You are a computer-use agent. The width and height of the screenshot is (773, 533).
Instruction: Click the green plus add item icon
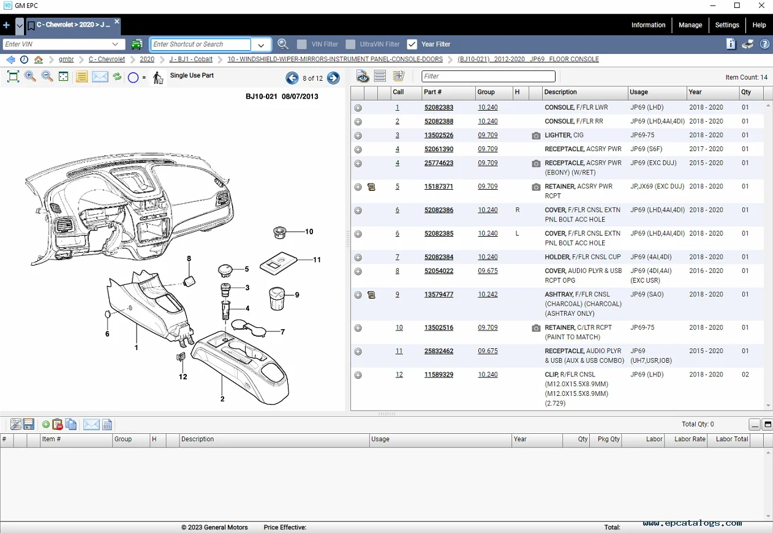click(x=46, y=425)
